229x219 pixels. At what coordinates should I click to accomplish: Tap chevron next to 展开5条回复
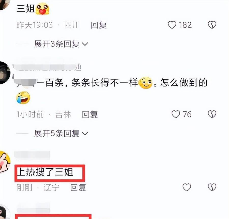(x=85, y=134)
